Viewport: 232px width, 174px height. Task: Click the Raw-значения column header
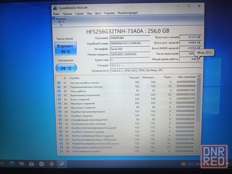(187, 77)
